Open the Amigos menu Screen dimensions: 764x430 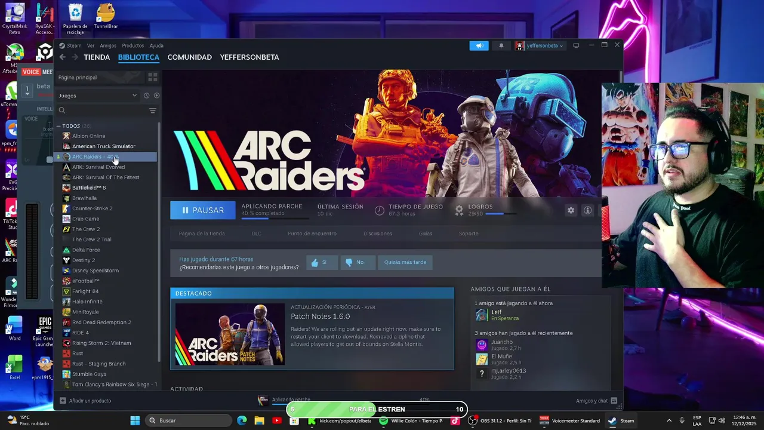(108, 45)
